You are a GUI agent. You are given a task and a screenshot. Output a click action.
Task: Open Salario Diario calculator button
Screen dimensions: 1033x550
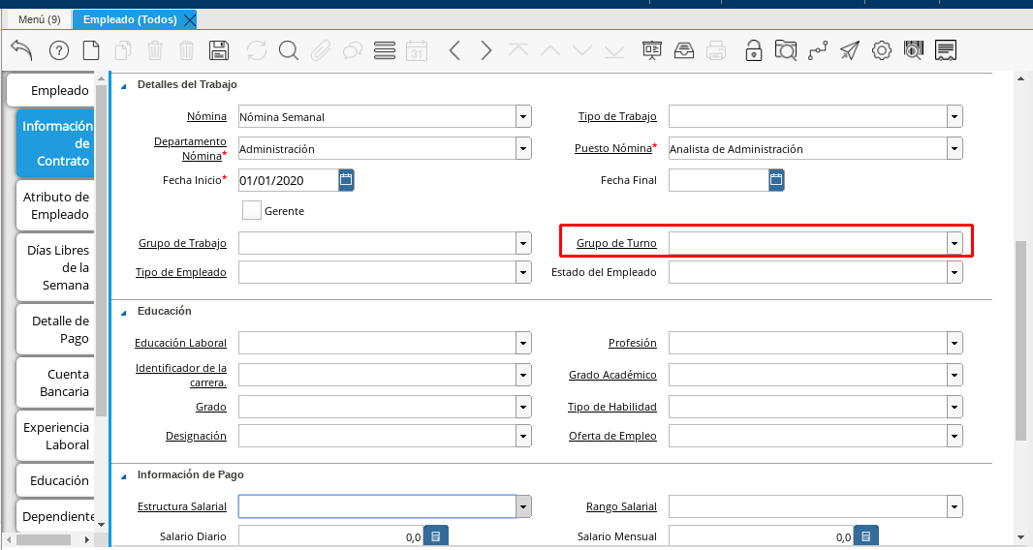tap(435, 536)
